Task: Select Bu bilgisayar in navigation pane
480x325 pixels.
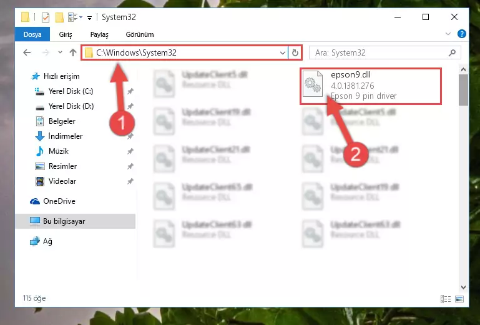Action: pos(76,221)
